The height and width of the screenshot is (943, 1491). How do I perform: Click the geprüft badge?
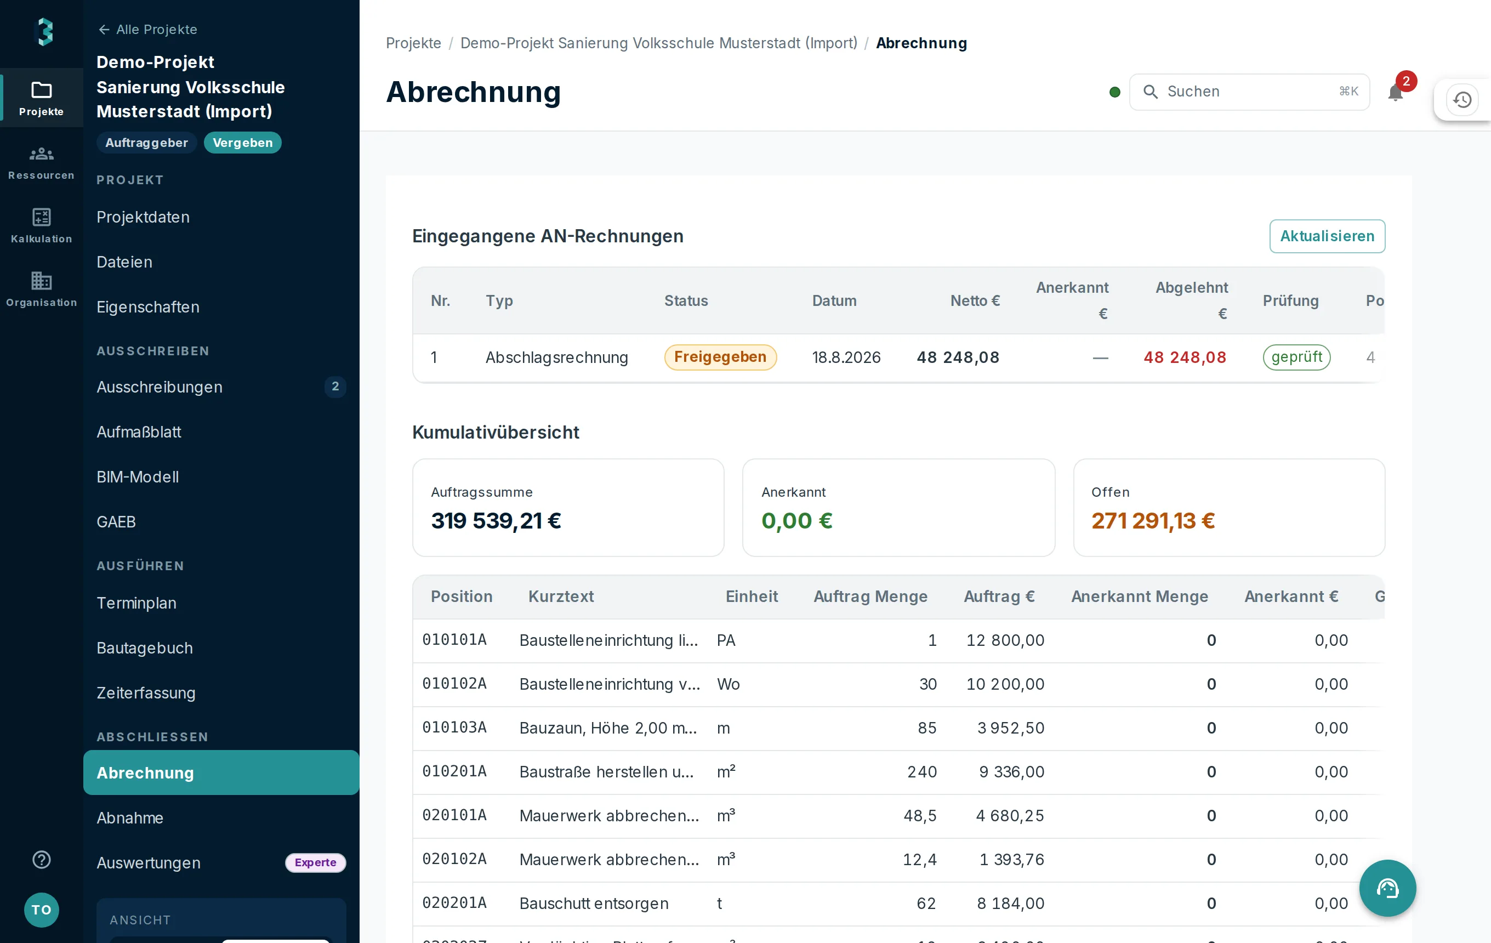point(1296,357)
